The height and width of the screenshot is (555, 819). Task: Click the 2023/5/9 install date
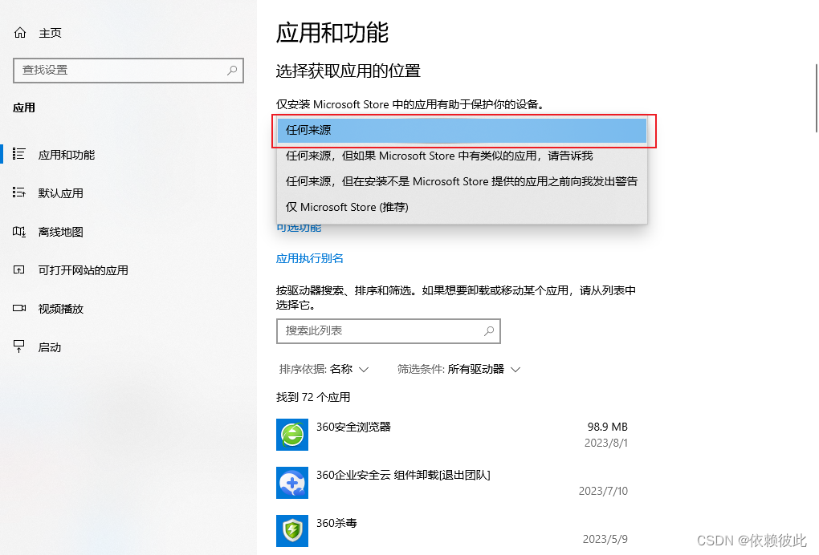pyautogui.click(x=605, y=539)
